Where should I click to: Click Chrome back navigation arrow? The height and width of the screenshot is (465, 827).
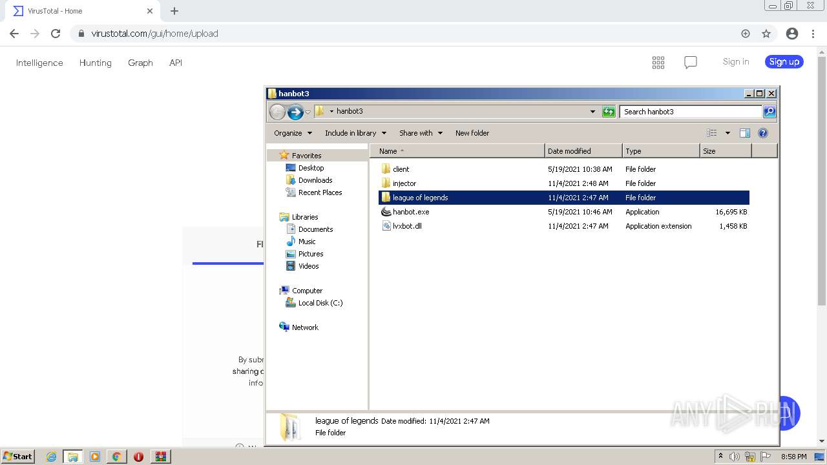(x=14, y=34)
